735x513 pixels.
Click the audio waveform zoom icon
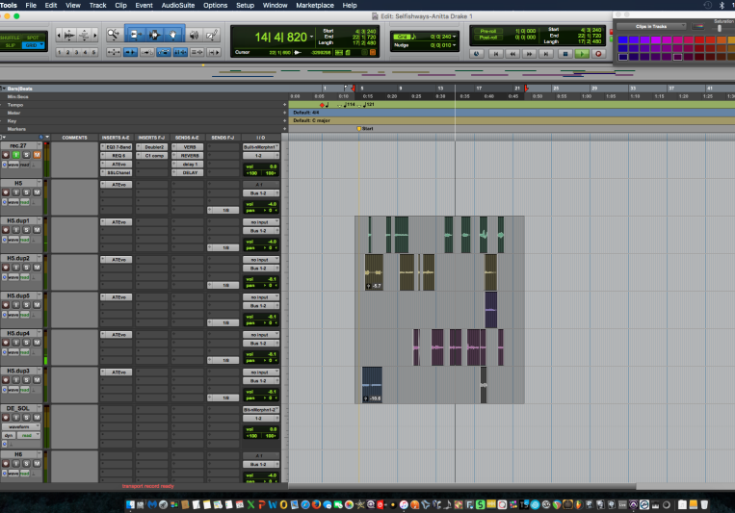click(x=69, y=36)
